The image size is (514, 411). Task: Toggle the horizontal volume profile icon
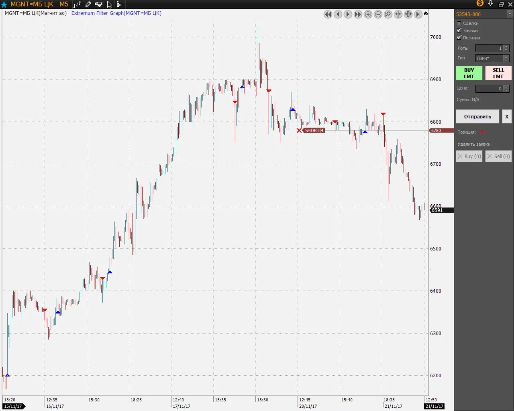[120, 4]
